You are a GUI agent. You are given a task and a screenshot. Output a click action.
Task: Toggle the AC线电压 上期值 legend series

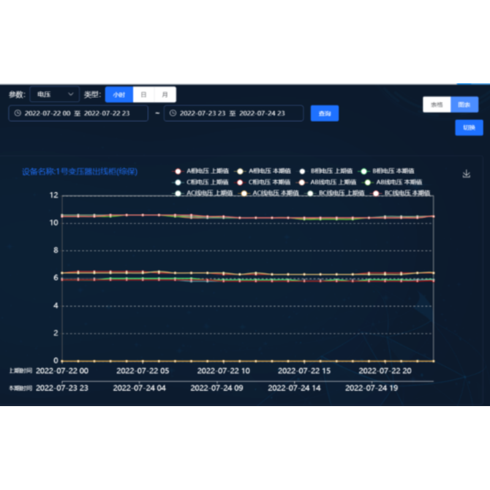(202, 193)
